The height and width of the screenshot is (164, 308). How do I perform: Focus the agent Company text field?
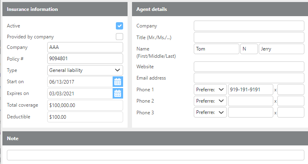pos(249,26)
